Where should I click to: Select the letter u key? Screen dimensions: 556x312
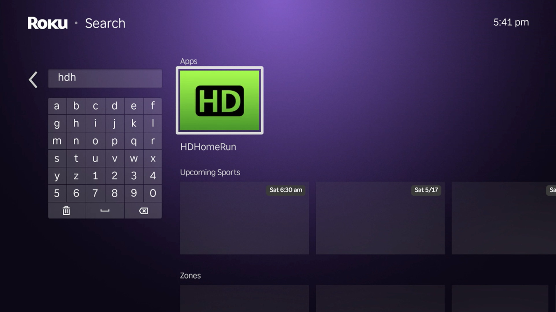click(95, 158)
